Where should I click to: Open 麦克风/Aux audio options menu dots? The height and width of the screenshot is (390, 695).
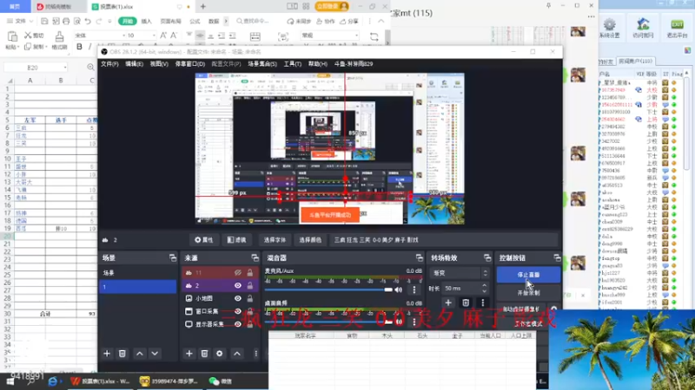(x=414, y=289)
